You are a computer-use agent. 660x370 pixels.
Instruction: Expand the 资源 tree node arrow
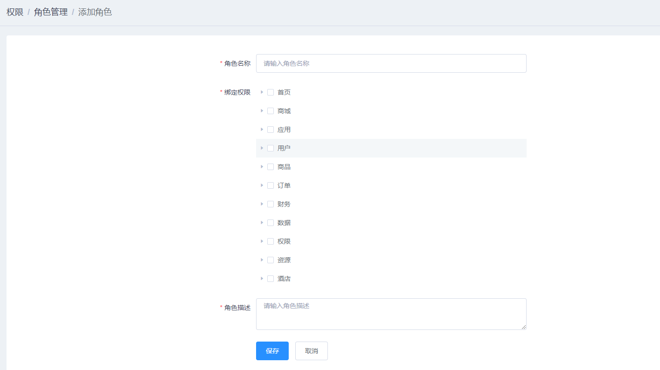(x=262, y=260)
